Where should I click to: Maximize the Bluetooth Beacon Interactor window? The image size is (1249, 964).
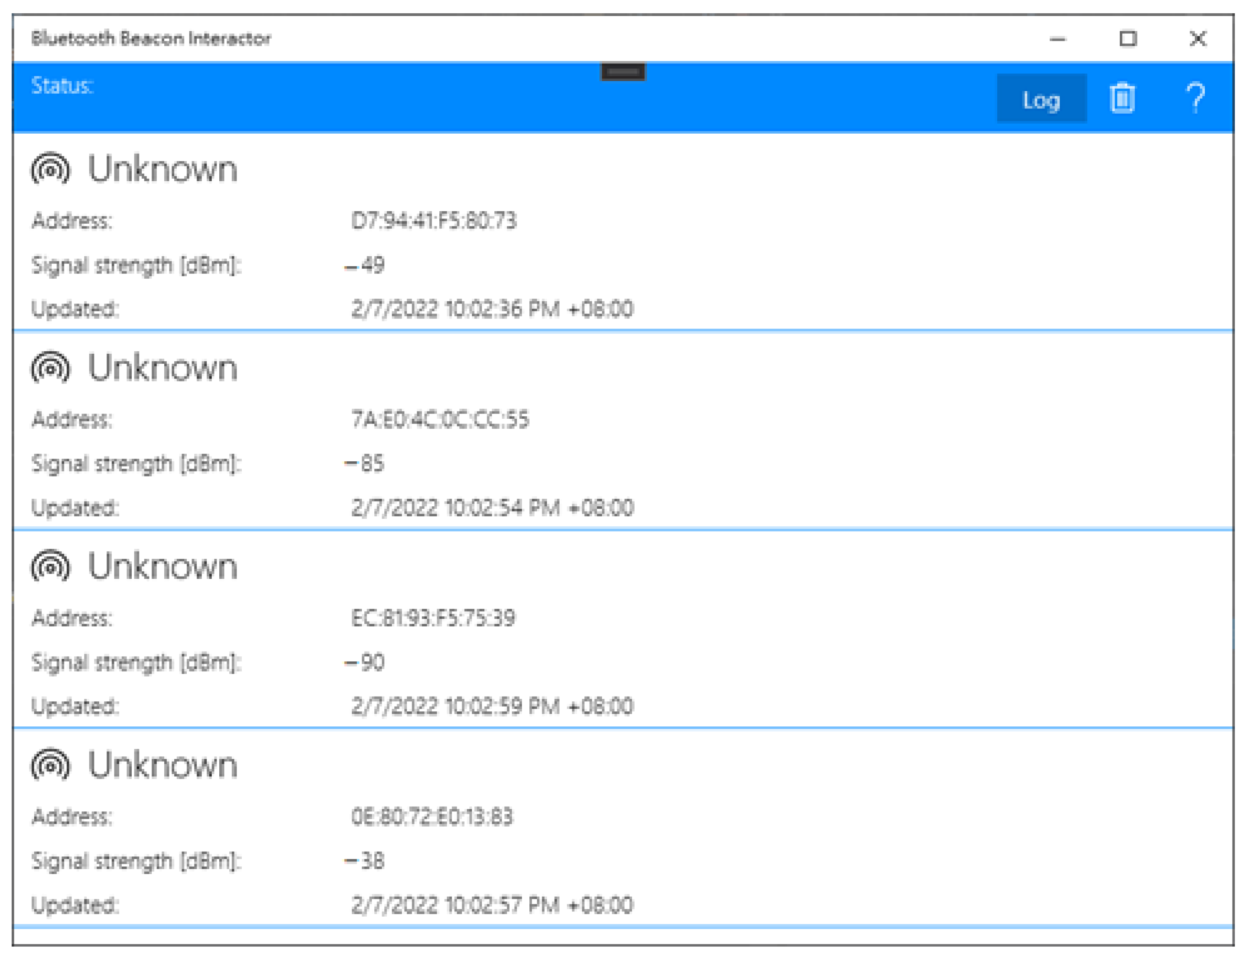(1127, 39)
